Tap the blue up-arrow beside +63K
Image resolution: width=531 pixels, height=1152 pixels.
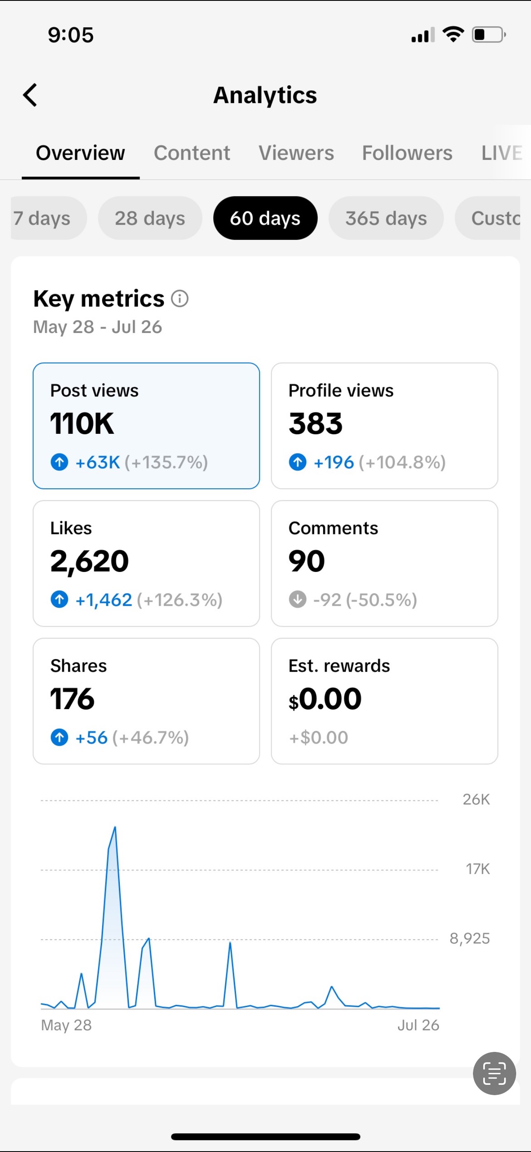pyautogui.click(x=59, y=462)
